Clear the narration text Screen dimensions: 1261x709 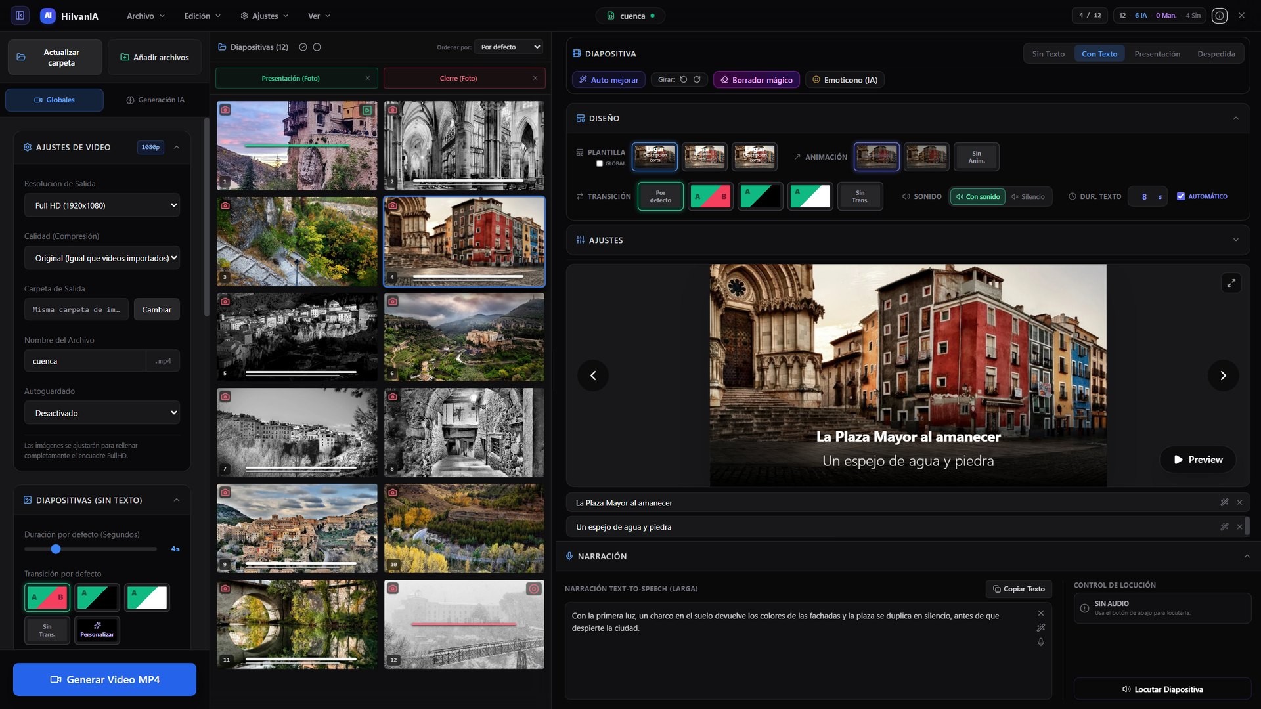1041,613
